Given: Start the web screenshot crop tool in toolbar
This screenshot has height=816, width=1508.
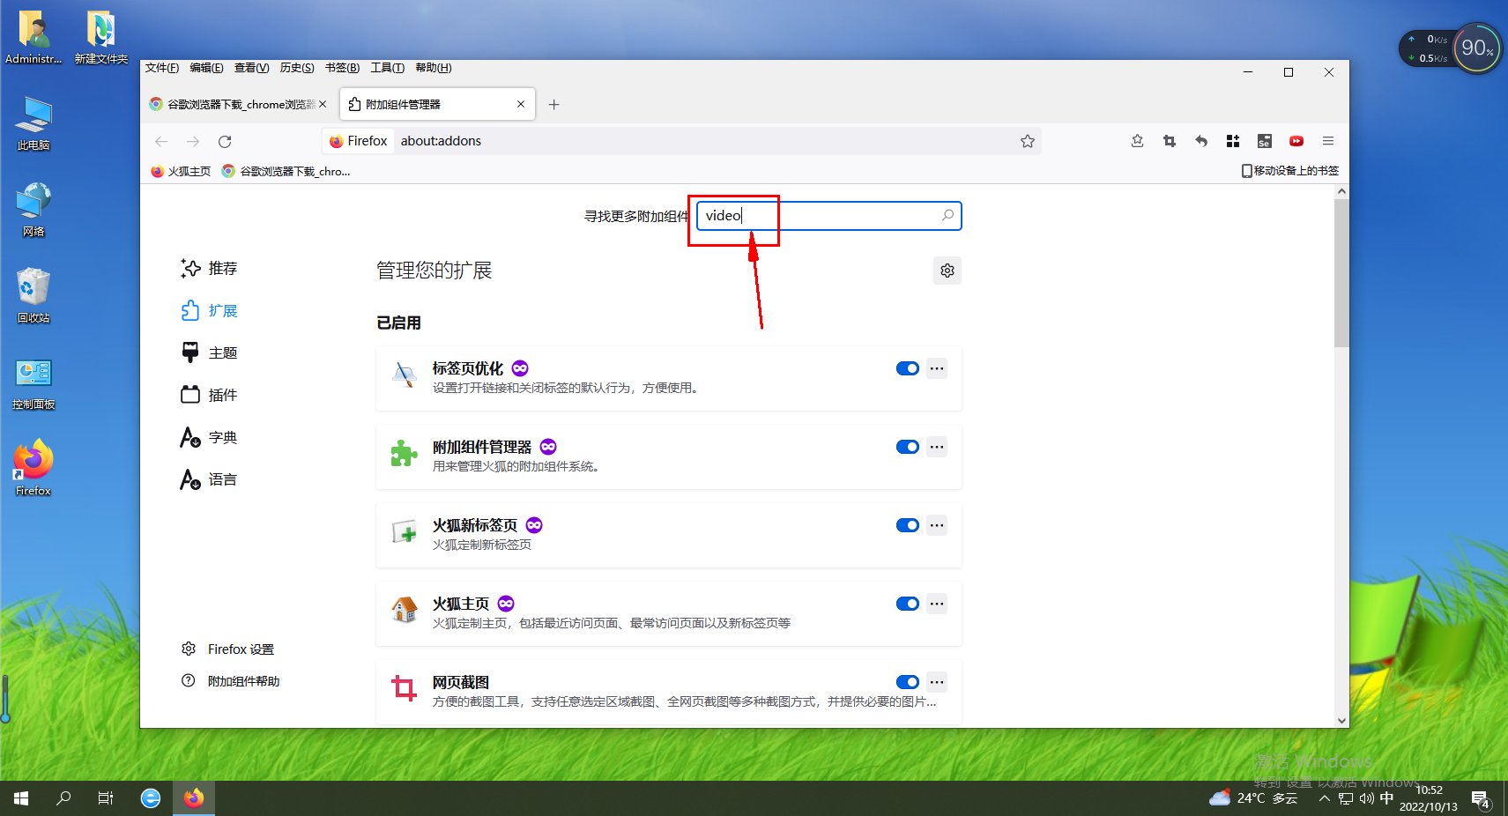Looking at the screenshot, I should point(1170,141).
